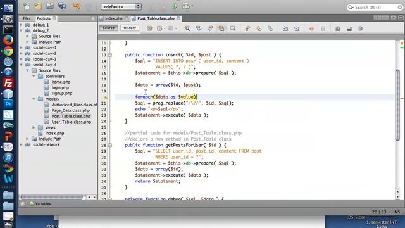
Task: Open the <default> configuration dropdown
Action: [x=121, y=7]
